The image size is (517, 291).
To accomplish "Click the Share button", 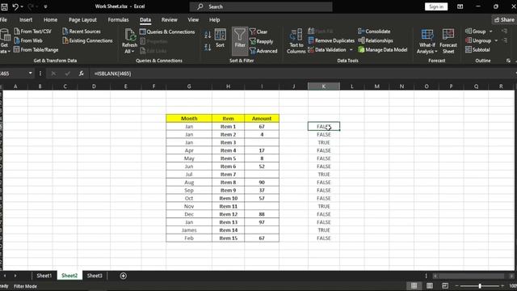I will tap(504, 19).
